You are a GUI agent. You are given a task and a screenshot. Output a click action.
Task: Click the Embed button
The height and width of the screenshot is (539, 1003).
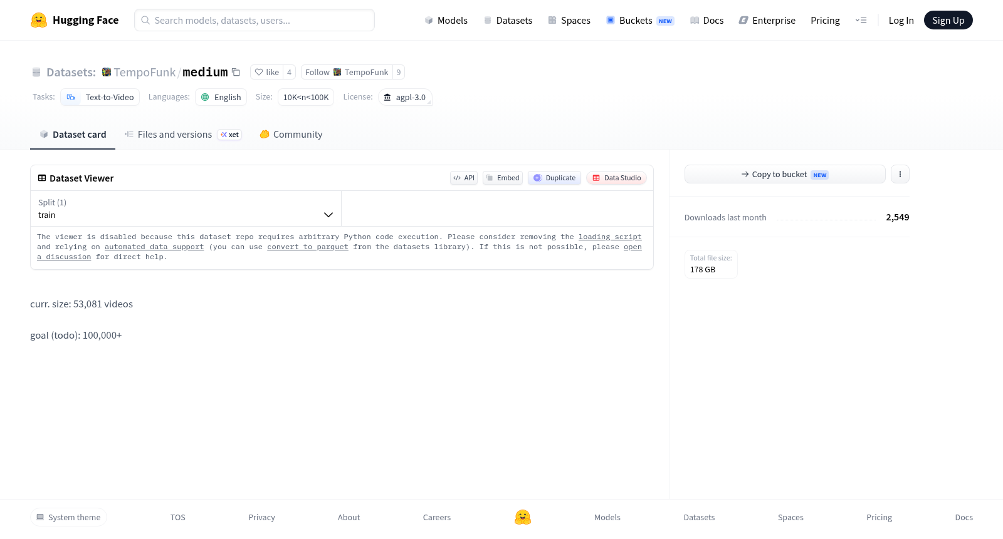click(503, 178)
